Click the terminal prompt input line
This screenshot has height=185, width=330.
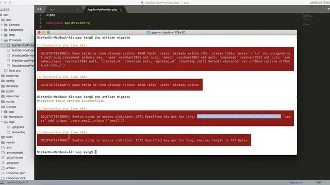[x=67, y=152]
